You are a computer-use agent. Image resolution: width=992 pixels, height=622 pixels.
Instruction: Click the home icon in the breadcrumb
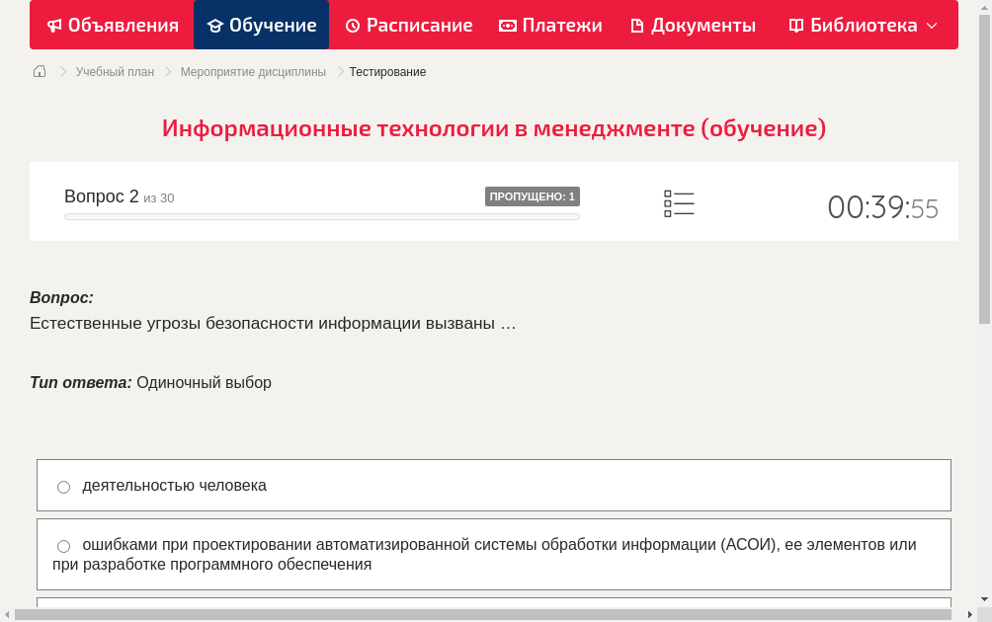pos(39,71)
